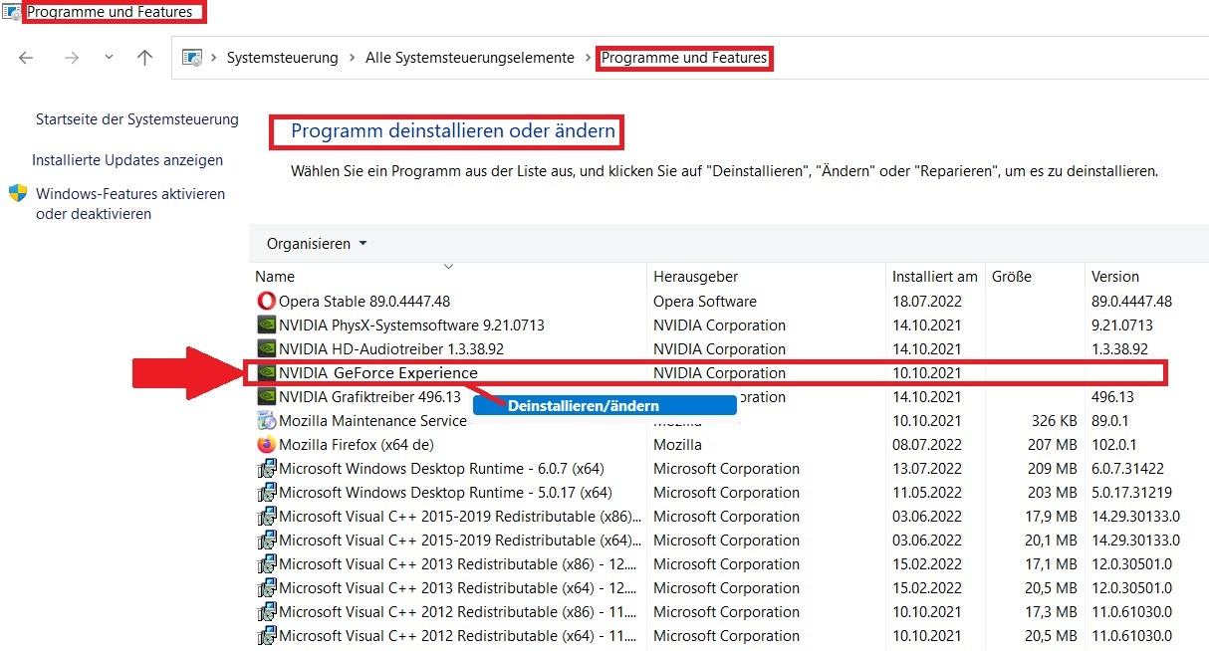Click the NVIDIA GeForce Experience icon

[266, 372]
